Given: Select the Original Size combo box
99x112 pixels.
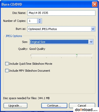Looking at the screenshot, I should tap(61, 42).
